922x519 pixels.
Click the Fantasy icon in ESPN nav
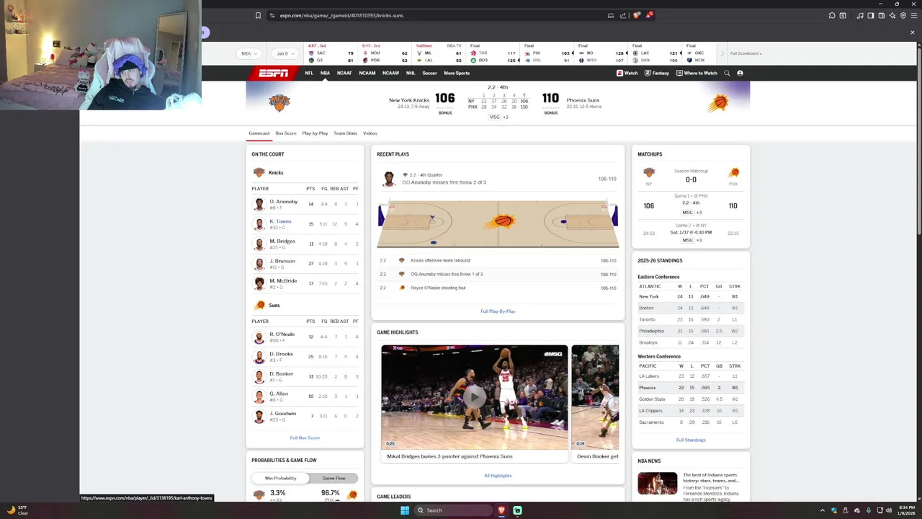pyautogui.click(x=648, y=73)
